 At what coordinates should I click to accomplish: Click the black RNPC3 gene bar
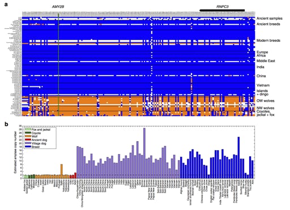coord(222,10)
